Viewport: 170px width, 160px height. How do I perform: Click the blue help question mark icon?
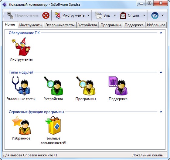(x=155, y=15)
